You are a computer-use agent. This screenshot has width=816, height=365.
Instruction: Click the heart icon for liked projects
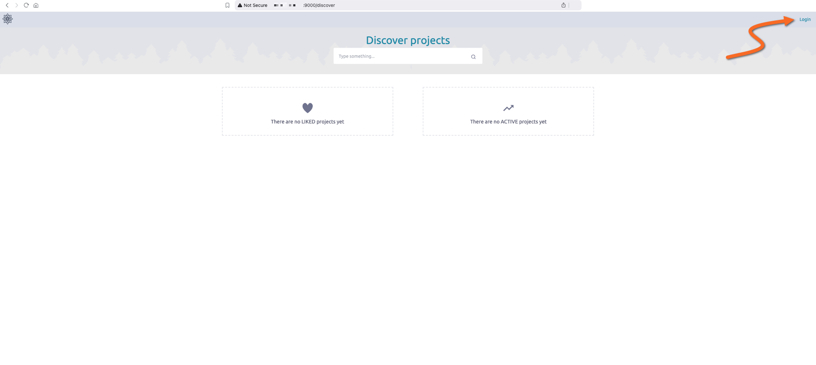(x=307, y=108)
